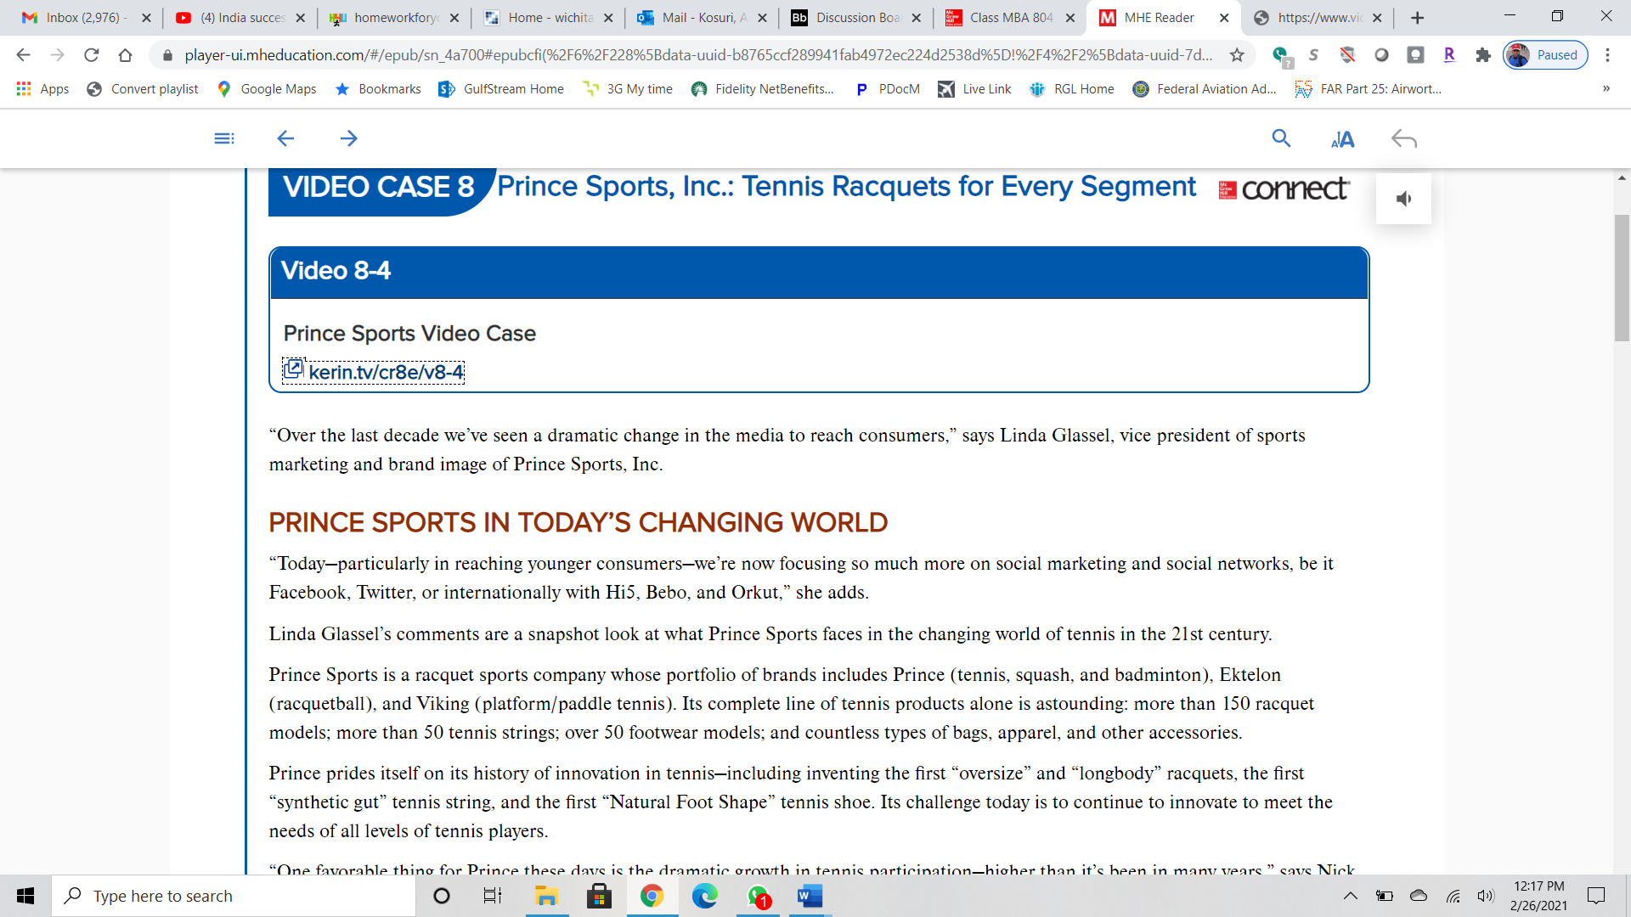1631x917 pixels.
Task: Click the Windows taskbar search box
Action: tap(234, 896)
